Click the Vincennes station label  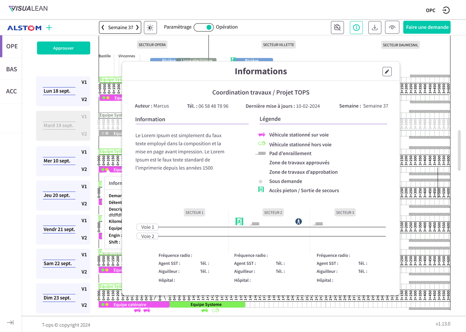pos(127,56)
